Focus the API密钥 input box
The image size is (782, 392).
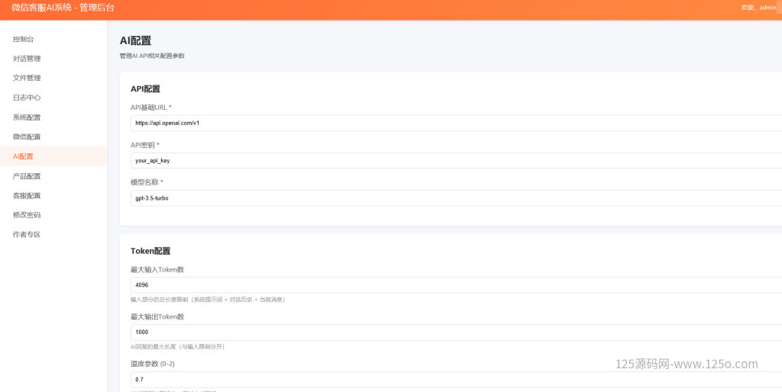pos(455,160)
